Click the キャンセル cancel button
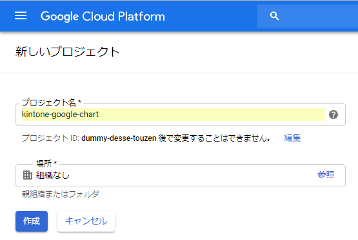 (86, 221)
